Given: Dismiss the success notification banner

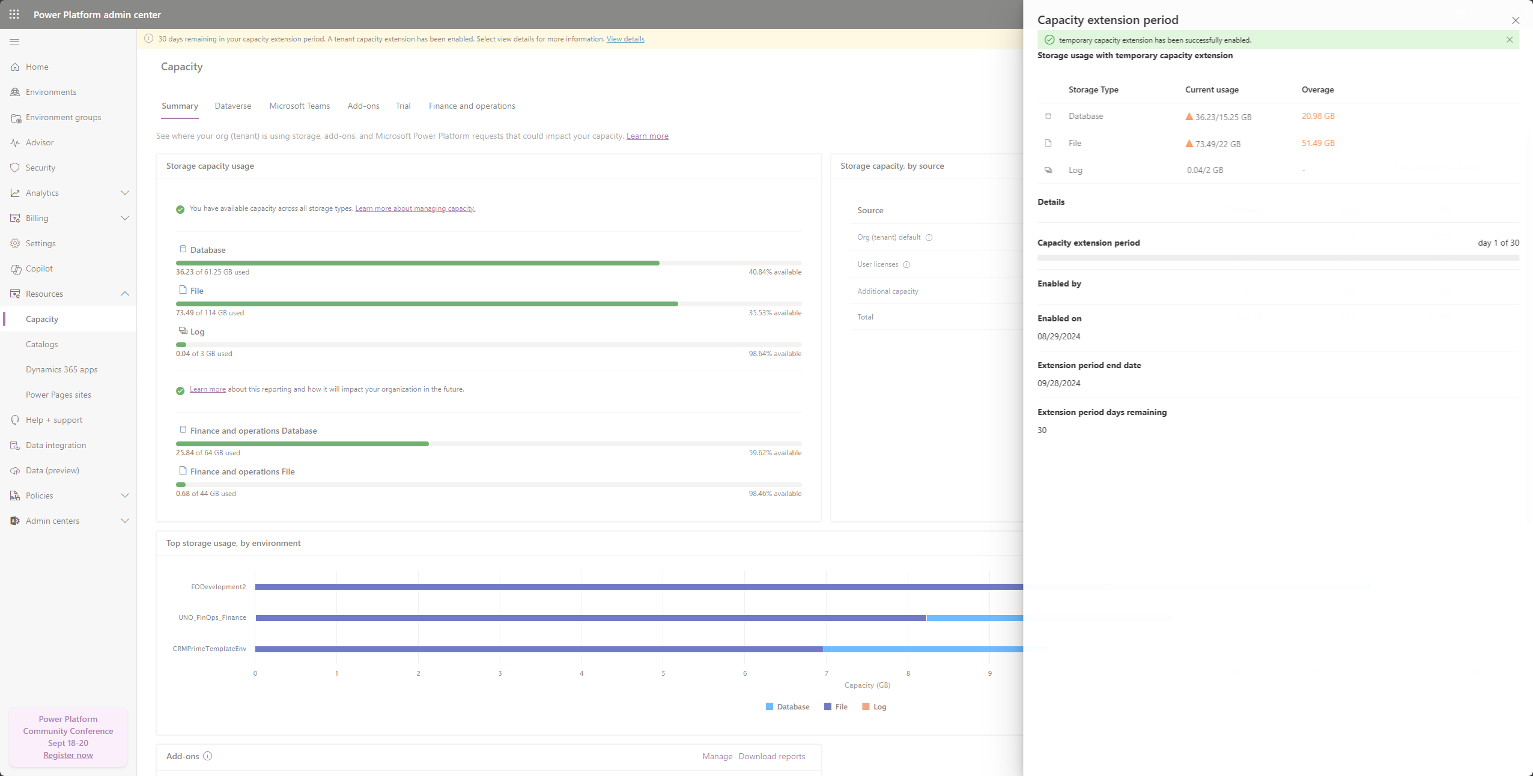Looking at the screenshot, I should tap(1509, 40).
